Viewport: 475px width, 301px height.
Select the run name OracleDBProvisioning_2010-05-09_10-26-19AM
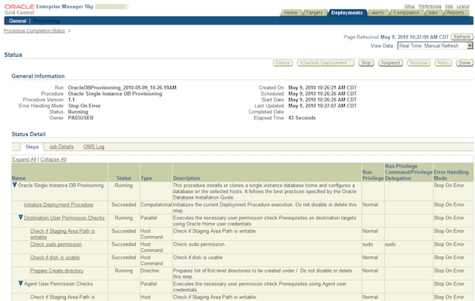[122, 87]
